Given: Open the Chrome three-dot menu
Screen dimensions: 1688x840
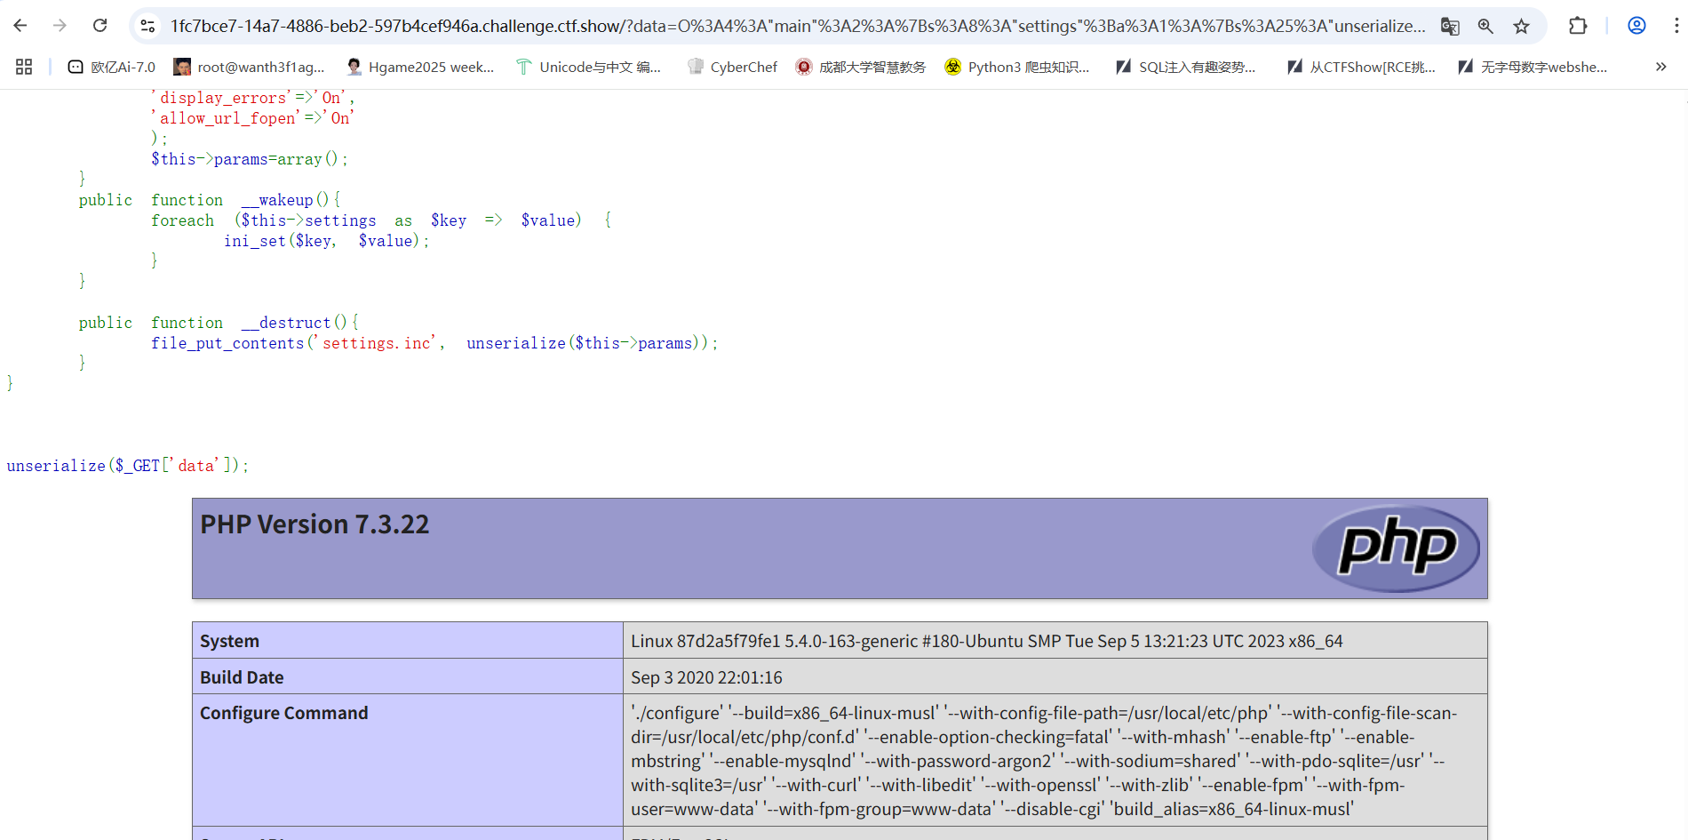Looking at the screenshot, I should point(1676,26).
